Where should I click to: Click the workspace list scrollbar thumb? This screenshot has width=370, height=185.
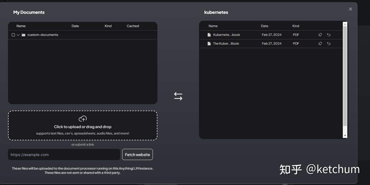coord(345,76)
